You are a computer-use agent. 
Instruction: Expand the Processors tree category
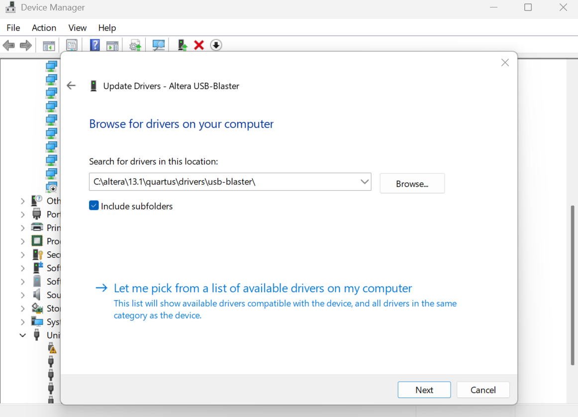22,241
